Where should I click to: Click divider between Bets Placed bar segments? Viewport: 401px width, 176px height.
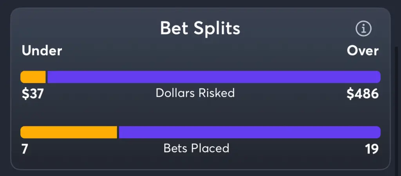click(x=118, y=132)
